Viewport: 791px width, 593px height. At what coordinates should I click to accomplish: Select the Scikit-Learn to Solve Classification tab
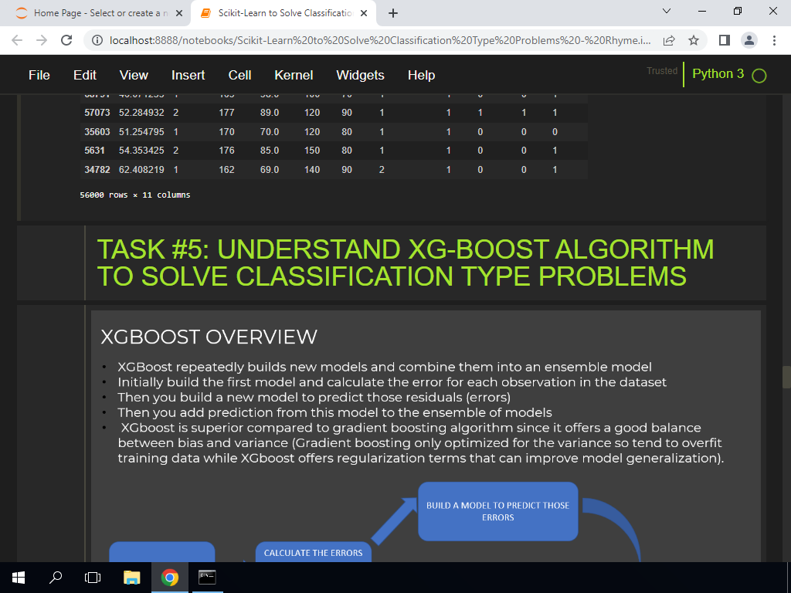click(x=283, y=14)
